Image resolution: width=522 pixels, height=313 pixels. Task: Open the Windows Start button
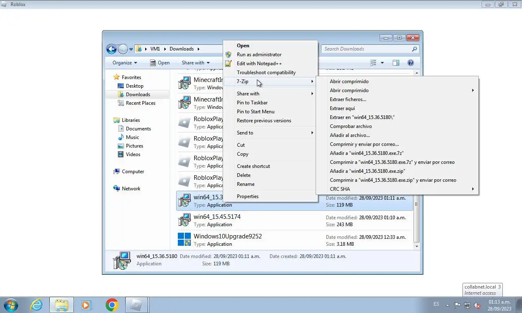11,305
